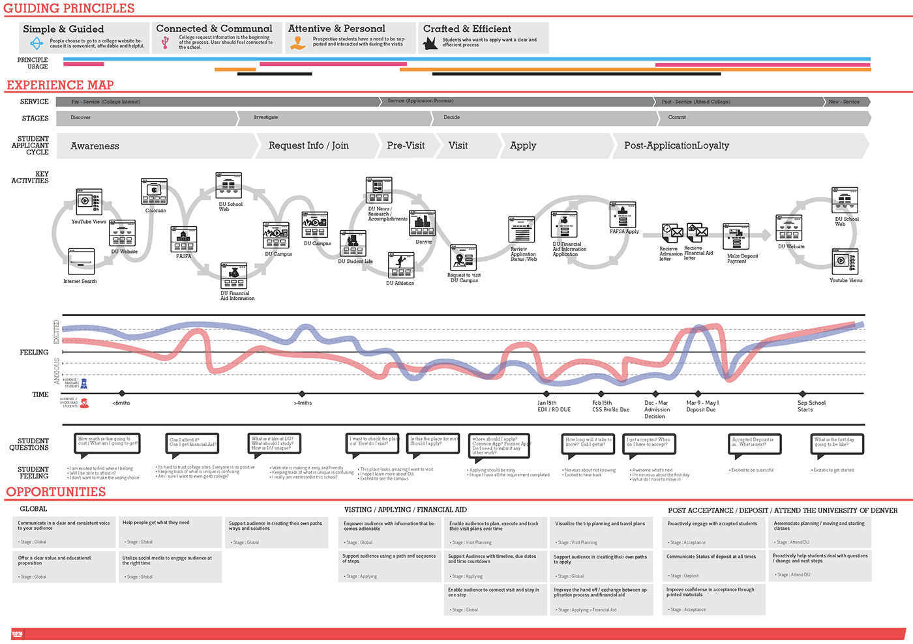913x644 pixels.
Task: Select the DU News / Research / Accomplishments icon
Action: click(x=378, y=190)
